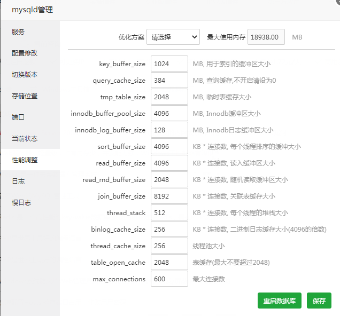Click the 优化方案 label
Viewport: 340px width, 316px height.
[132, 37]
